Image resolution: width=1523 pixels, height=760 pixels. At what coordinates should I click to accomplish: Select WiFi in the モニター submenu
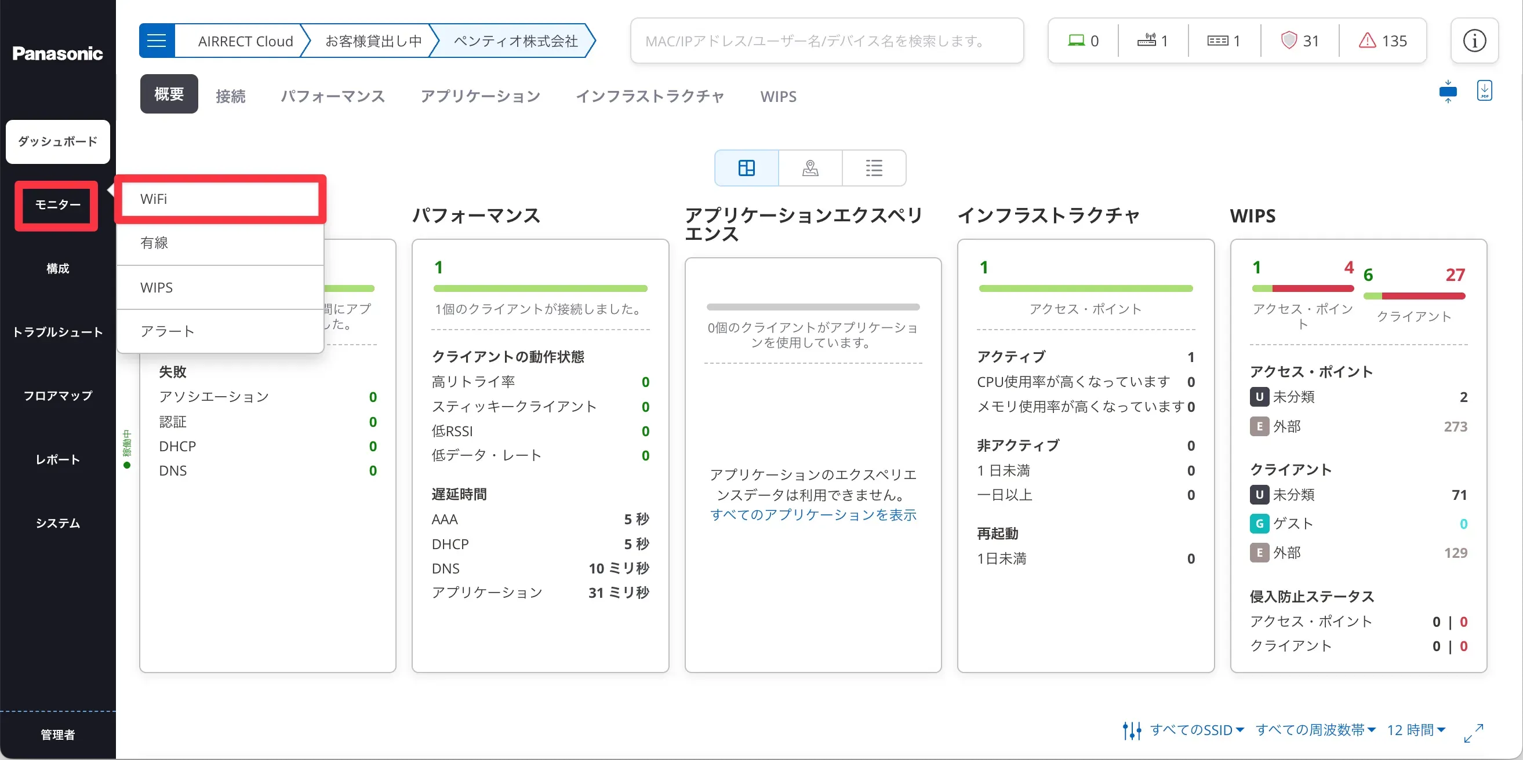pyautogui.click(x=220, y=199)
